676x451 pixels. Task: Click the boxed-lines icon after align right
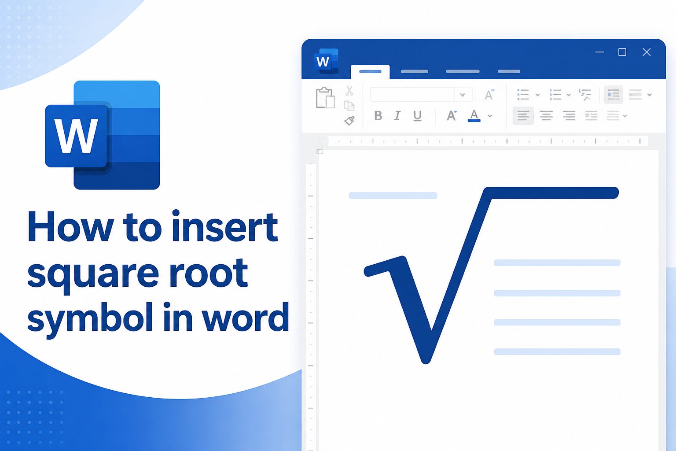point(591,116)
